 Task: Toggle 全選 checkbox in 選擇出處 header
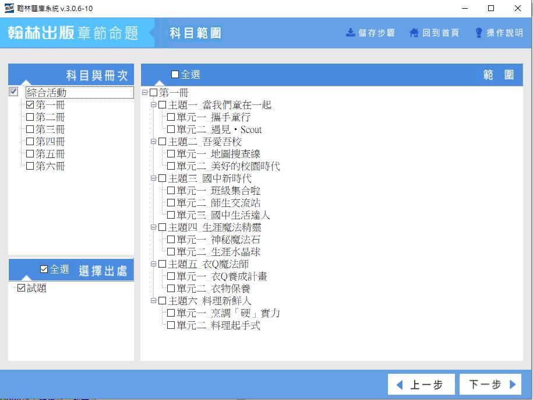pyautogui.click(x=44, y=269)
